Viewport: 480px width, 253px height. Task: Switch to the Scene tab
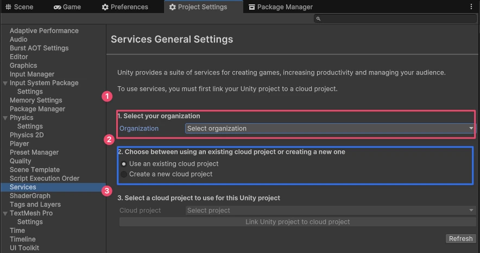coord(20,7)
